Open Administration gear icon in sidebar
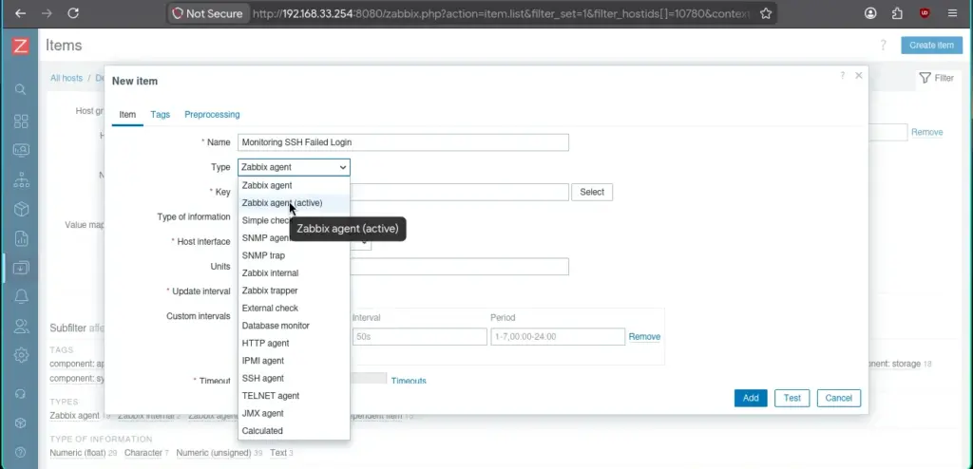973x469 pixels. coord(21,355)
